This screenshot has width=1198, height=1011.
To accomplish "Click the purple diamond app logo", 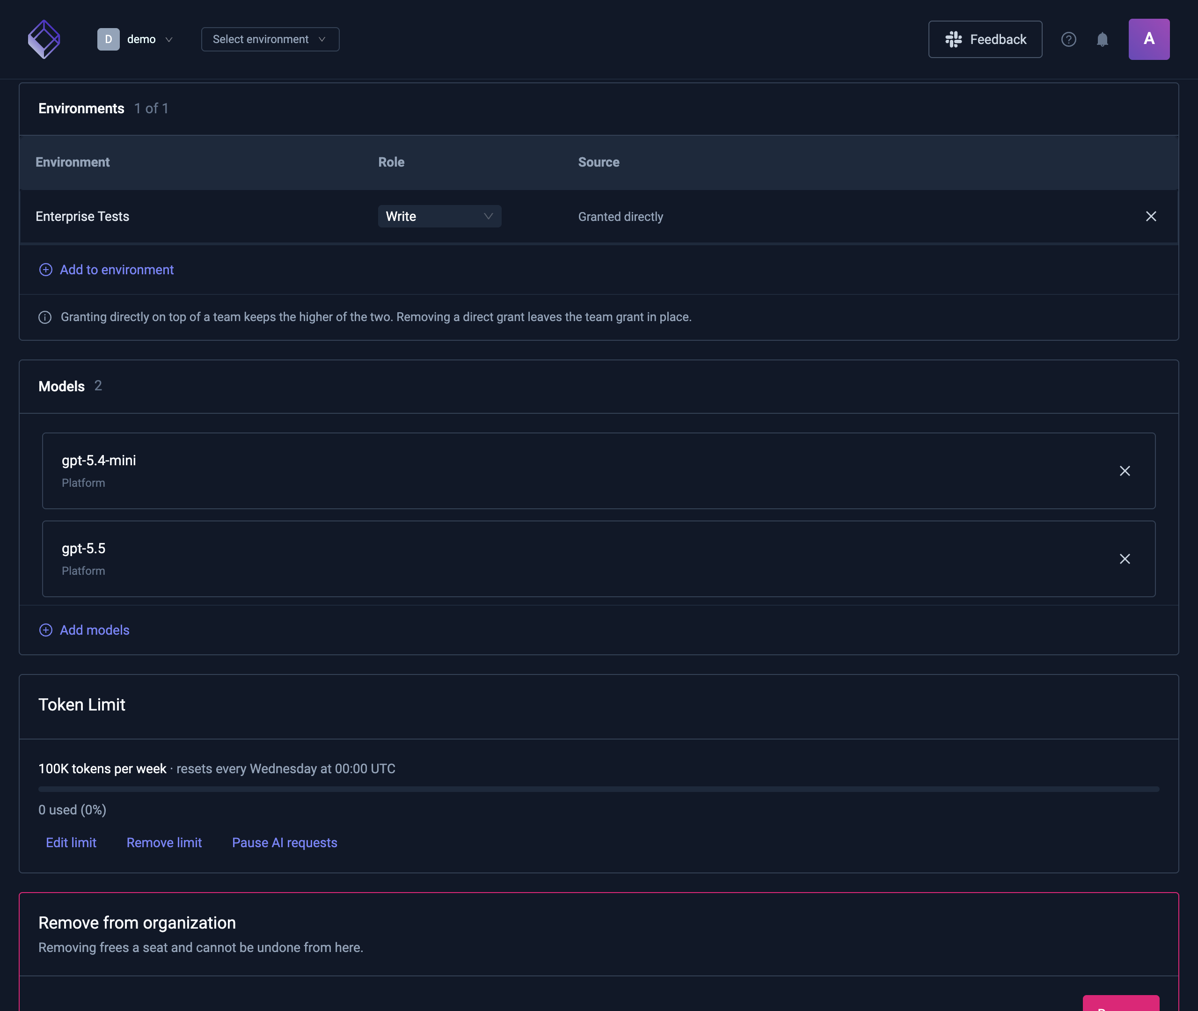I will coord(44,39).
